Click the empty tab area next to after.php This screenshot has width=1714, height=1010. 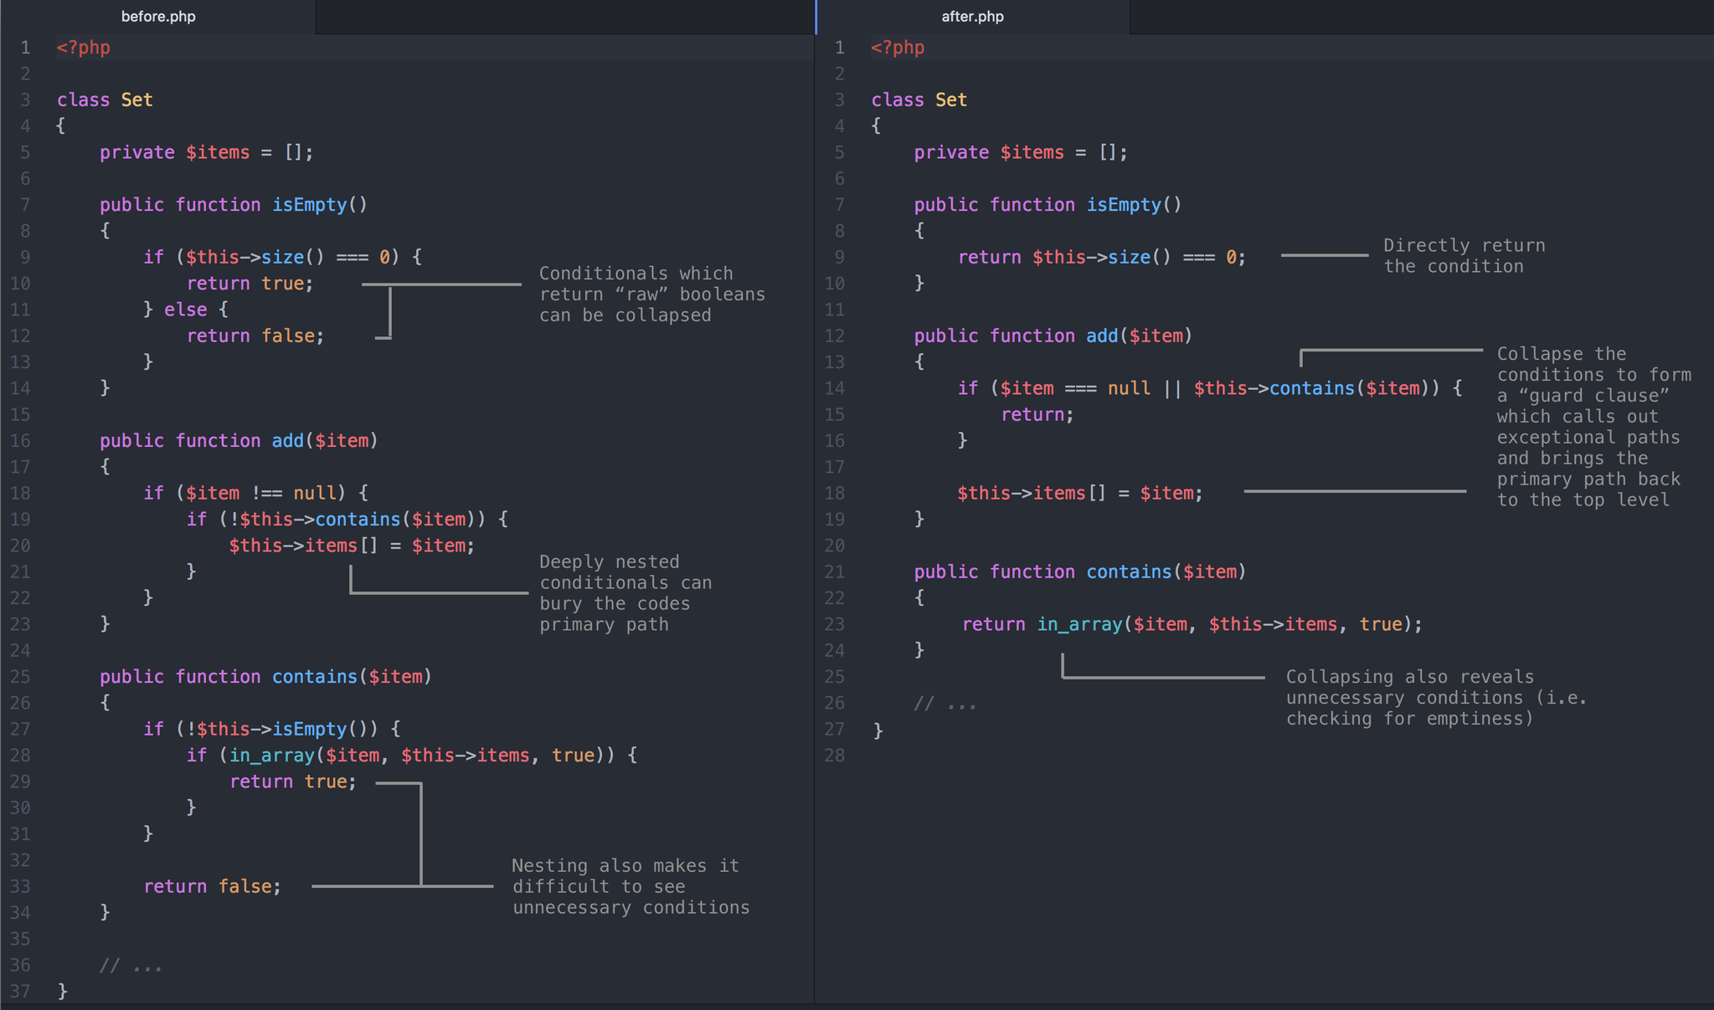1423,16
